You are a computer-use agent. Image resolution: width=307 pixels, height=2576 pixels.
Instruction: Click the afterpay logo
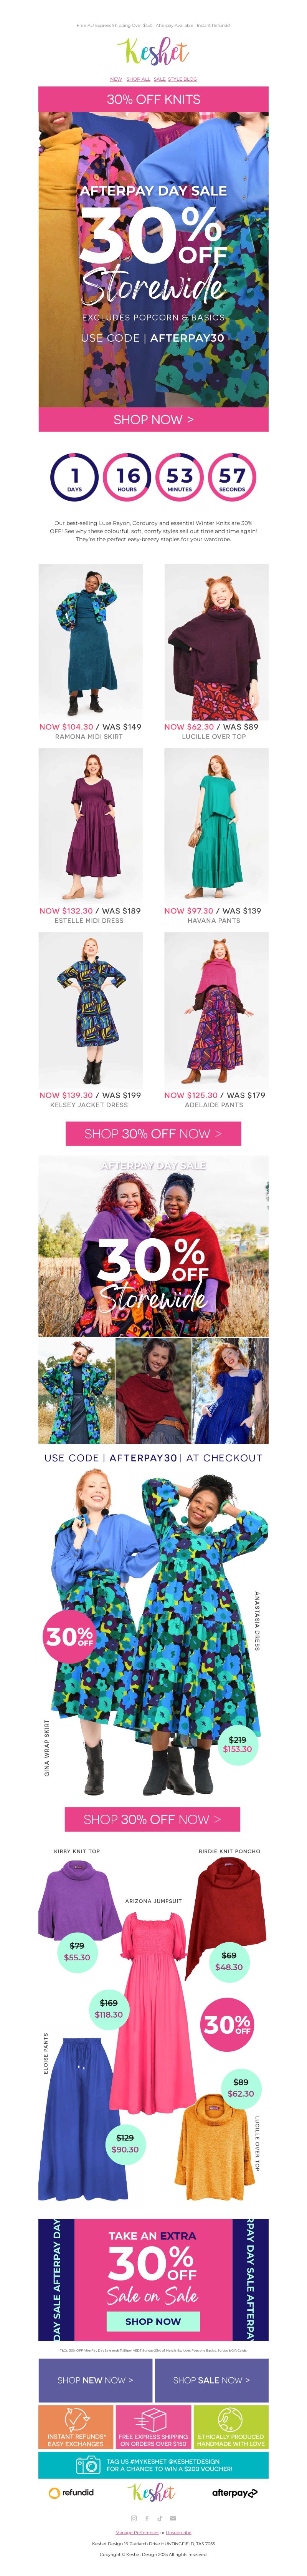pos(234,2493)
